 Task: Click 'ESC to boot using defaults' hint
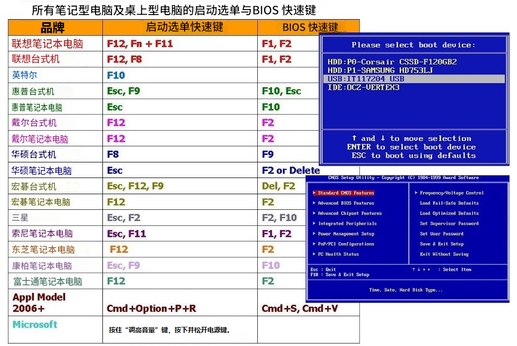pos(414,156)
